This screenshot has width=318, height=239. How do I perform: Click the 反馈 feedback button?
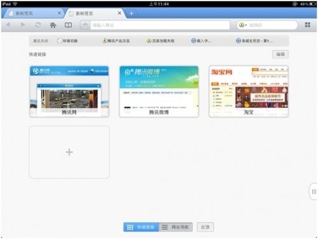click(x=205, y=227)
